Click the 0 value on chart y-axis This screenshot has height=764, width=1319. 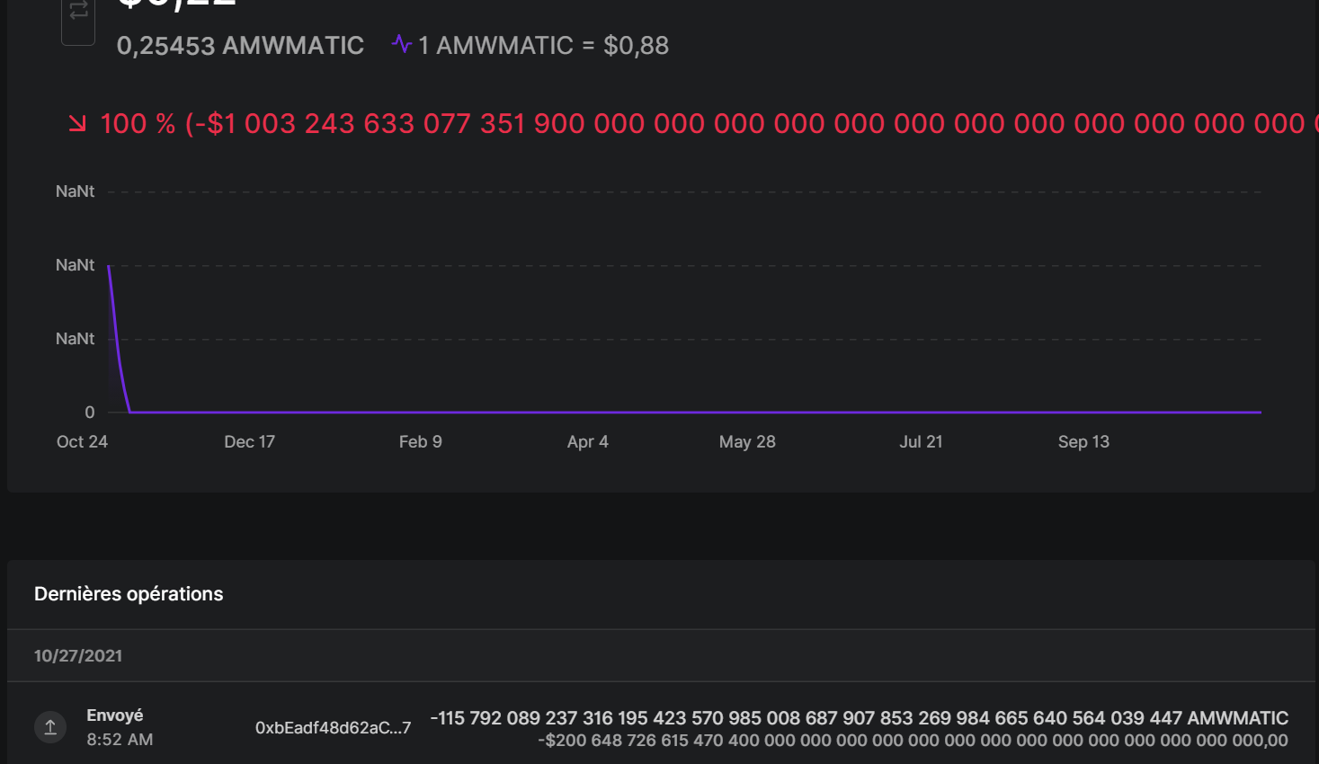pos(89,413)
